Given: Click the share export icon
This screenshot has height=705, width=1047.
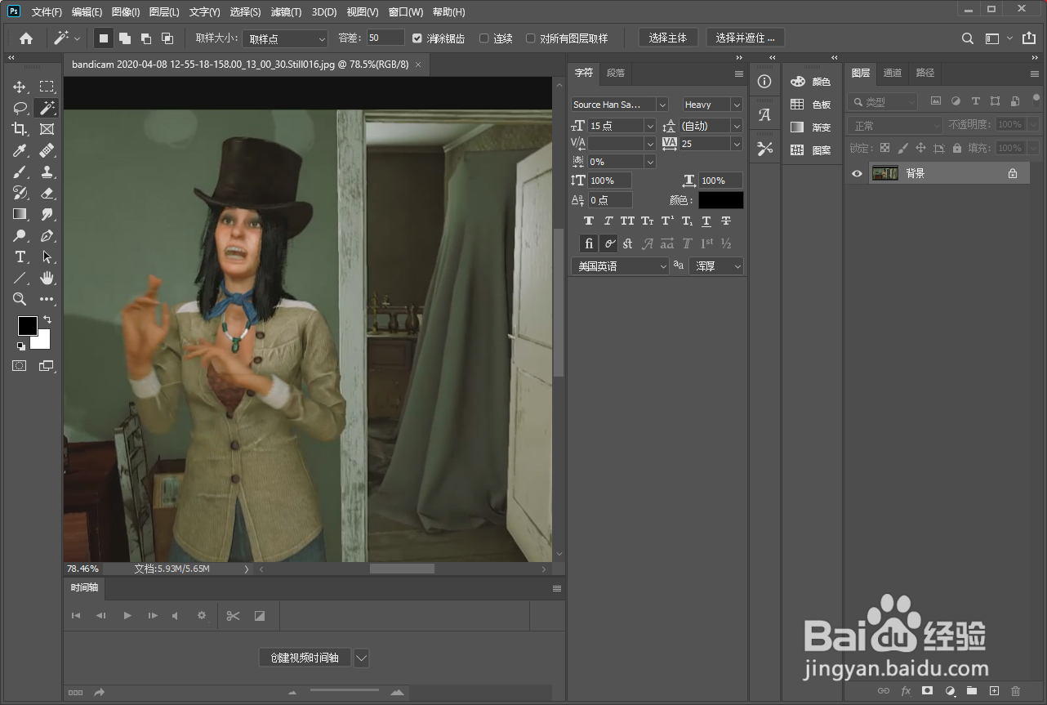Looking at the screenshot, I should pyautogui.click(x=1029, y=38).
